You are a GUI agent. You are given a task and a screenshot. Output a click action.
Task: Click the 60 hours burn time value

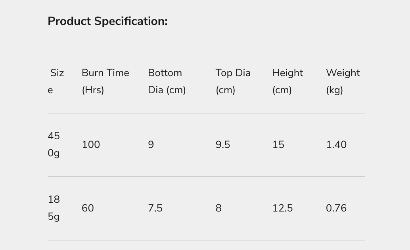tap(88, 208)
